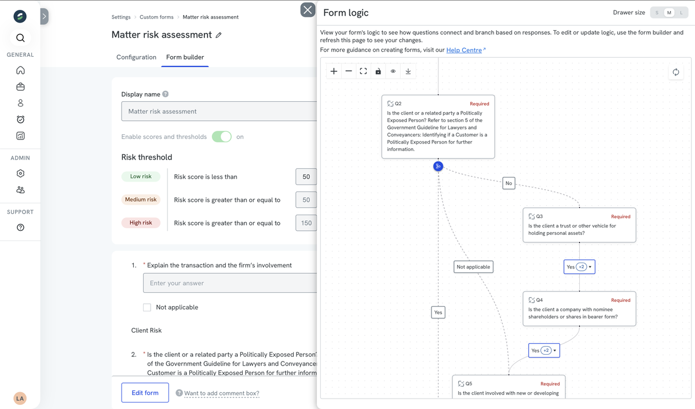
Task: Open the Help Centre link
Action: [464, 50]
